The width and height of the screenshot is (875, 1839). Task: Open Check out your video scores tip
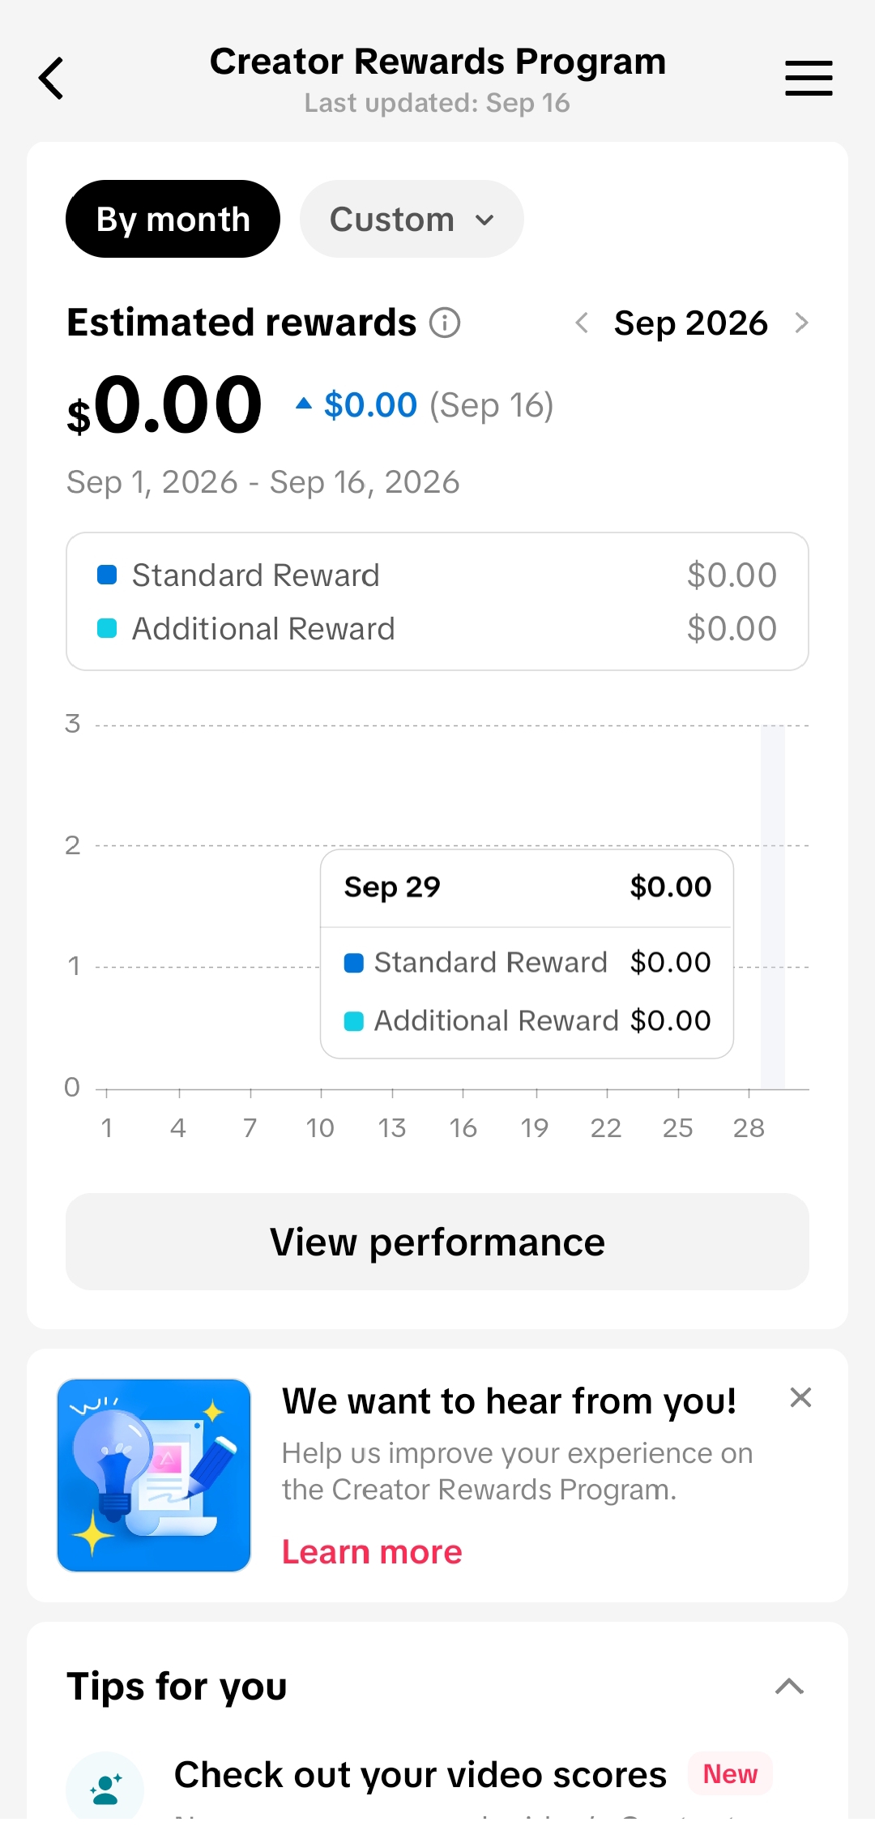click(x=420, y=1775)
